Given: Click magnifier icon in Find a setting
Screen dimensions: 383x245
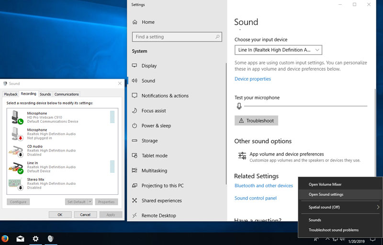Looking at the screenshot, I should [x=217, y=37].
